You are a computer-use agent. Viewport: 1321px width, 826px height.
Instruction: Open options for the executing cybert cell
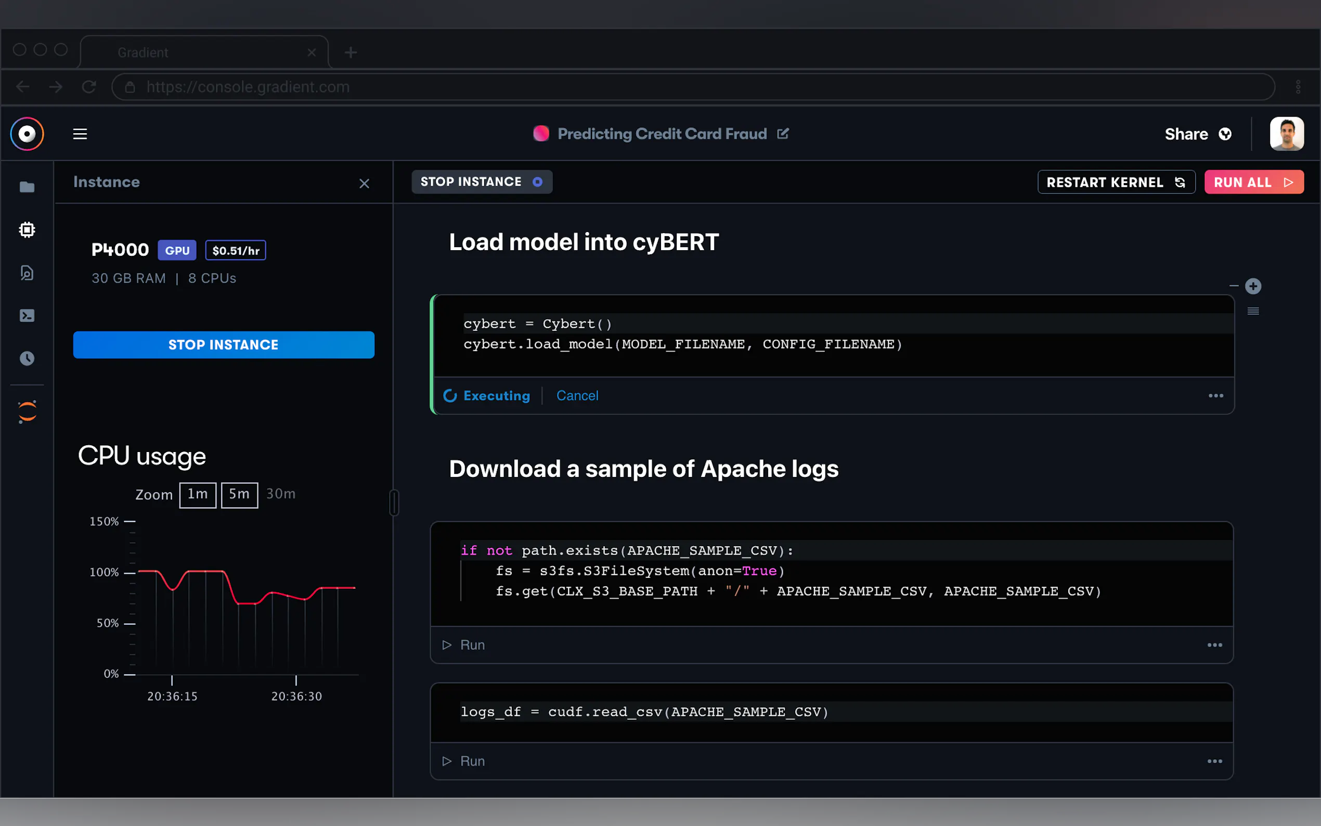click(1215, 395)
